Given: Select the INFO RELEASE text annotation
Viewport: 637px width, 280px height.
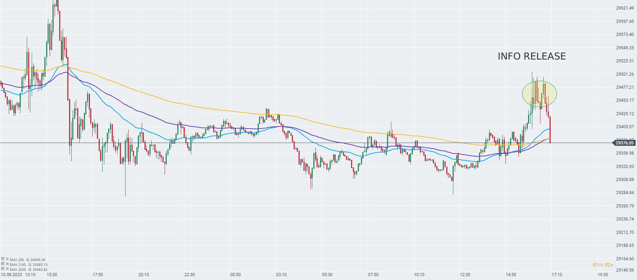Looking at the screenshot, I should (532, 56).
